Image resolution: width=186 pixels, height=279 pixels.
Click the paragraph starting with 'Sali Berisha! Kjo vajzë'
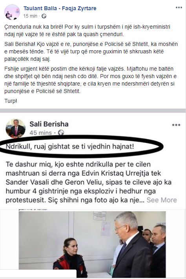[x=91, y=51]
